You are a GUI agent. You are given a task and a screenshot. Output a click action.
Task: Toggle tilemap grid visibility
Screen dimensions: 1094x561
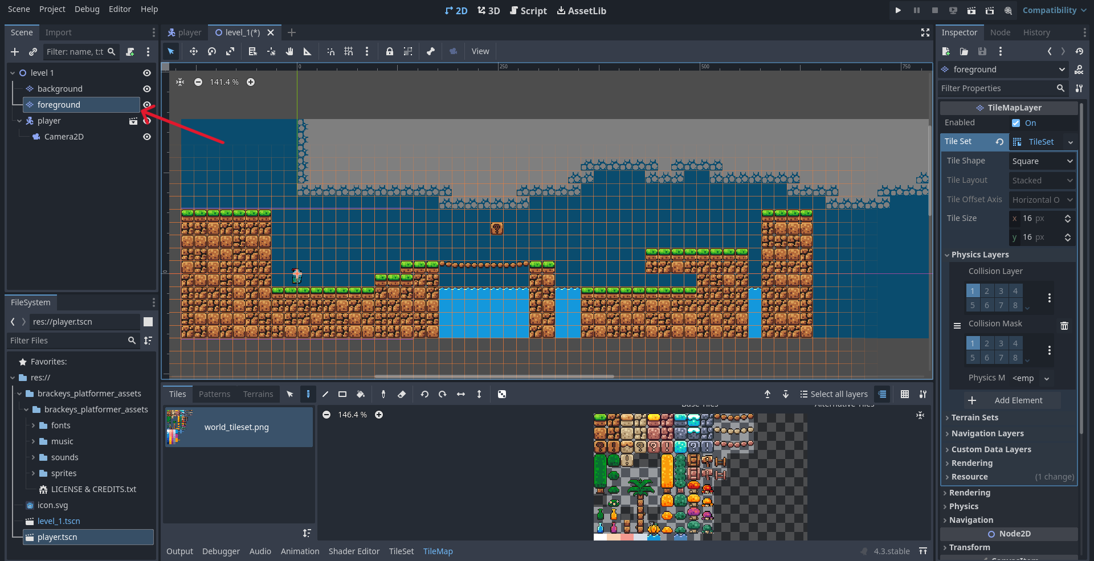tap(905, 394)
